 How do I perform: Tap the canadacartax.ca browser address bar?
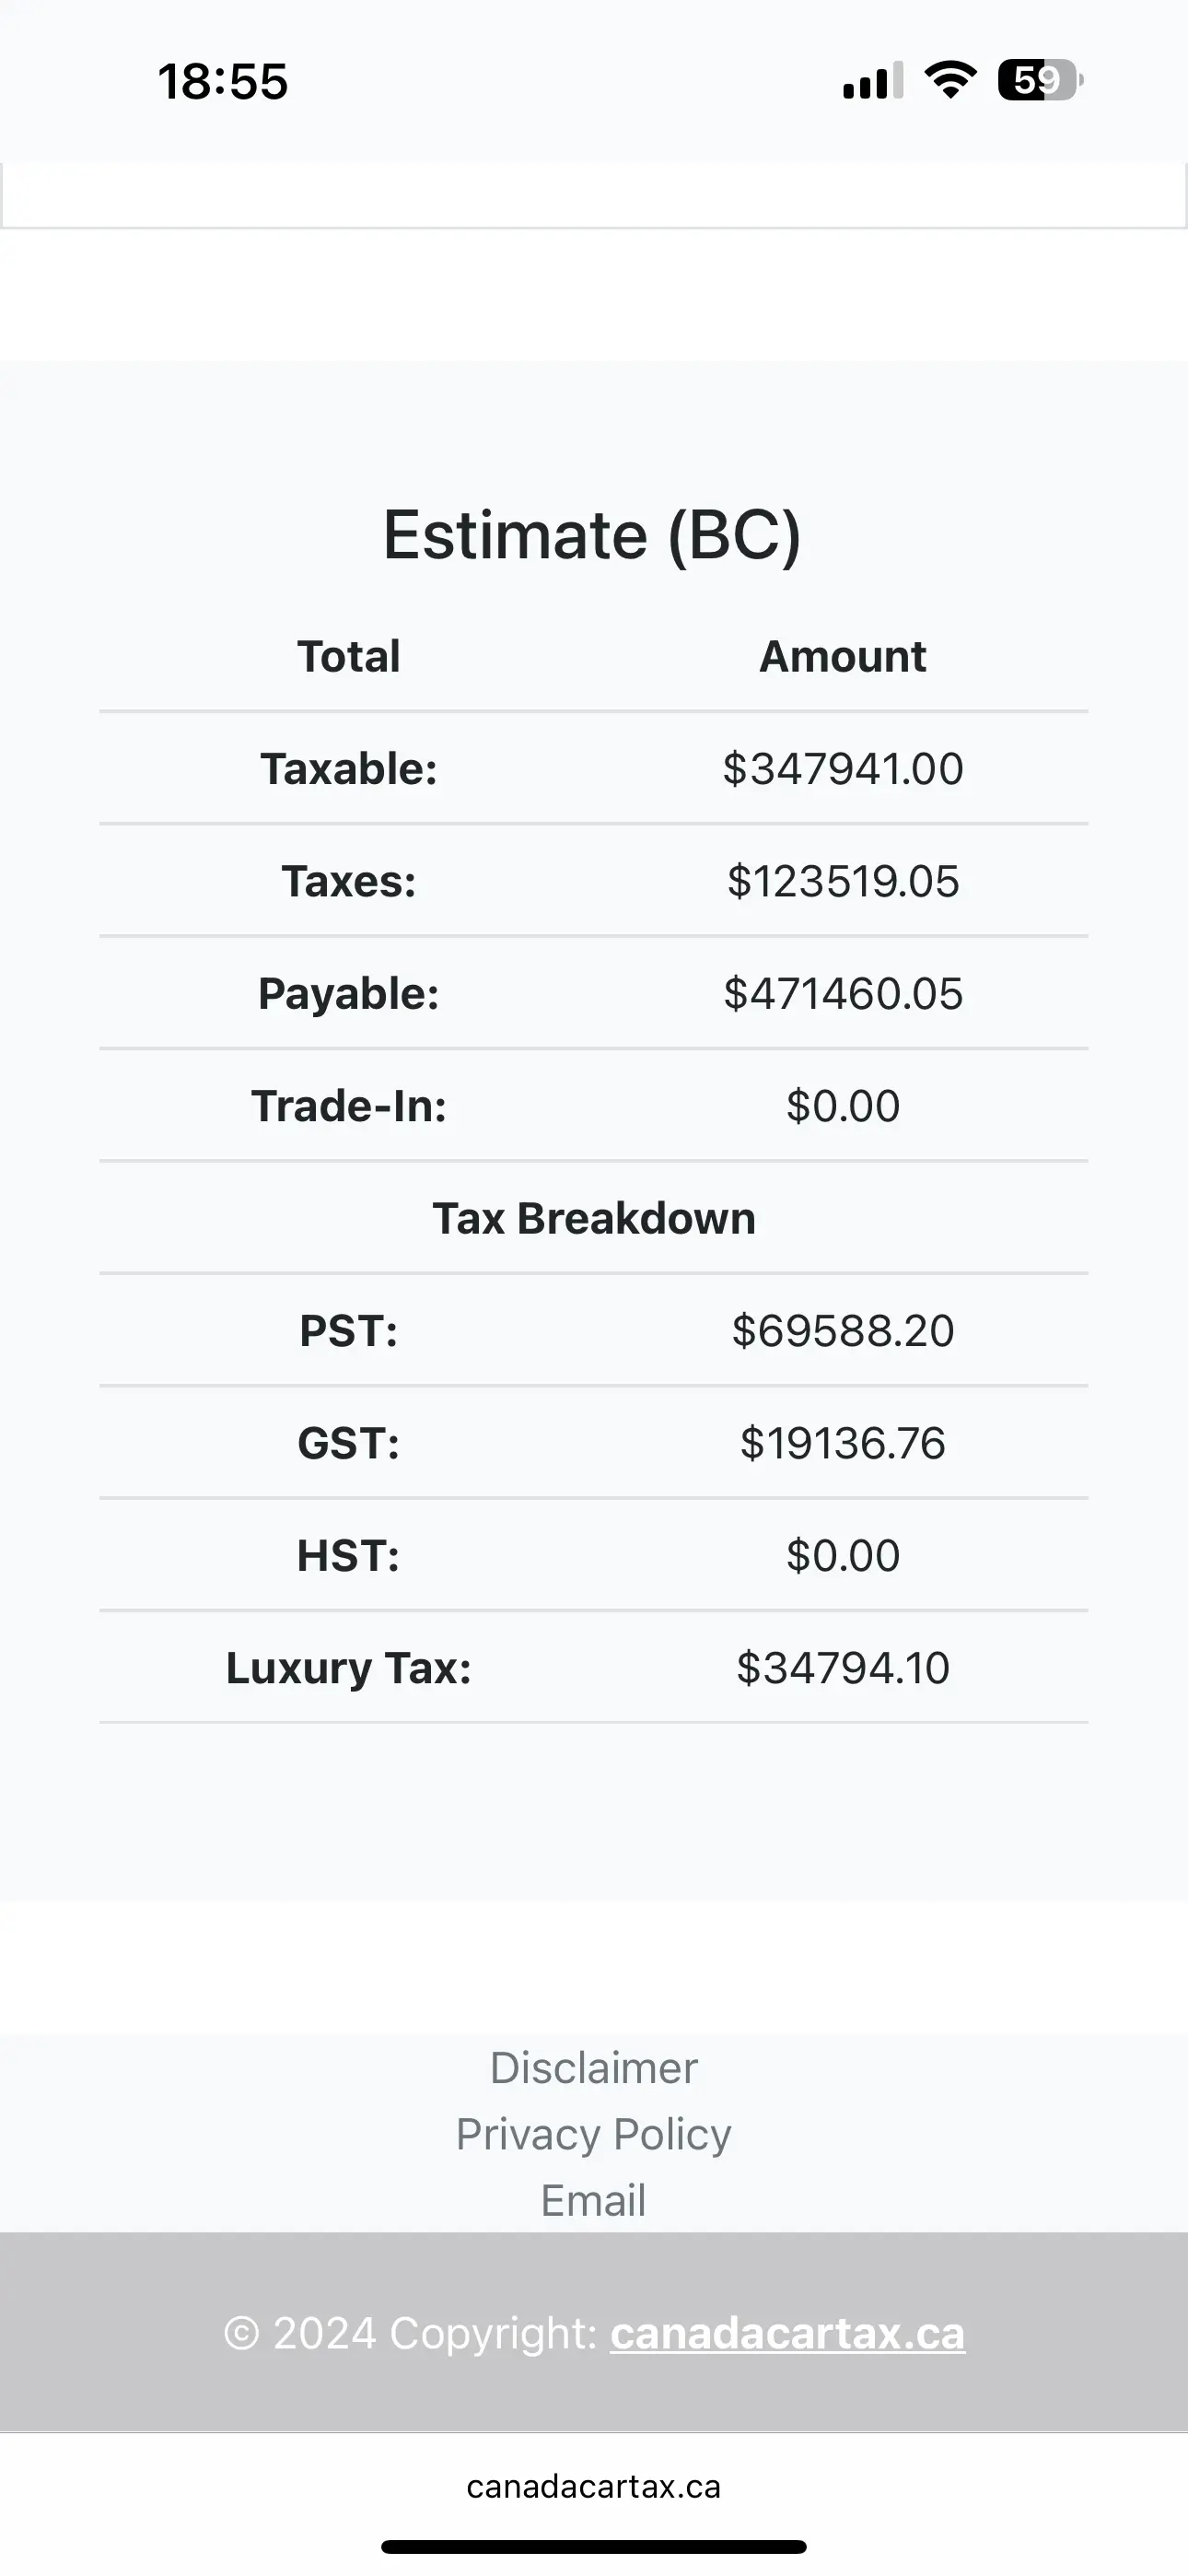(593, 2487)
